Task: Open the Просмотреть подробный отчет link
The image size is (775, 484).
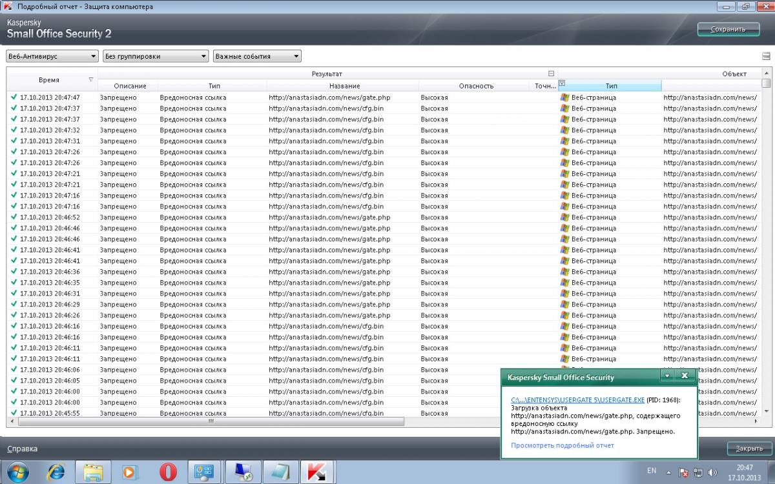Action: 562,445
